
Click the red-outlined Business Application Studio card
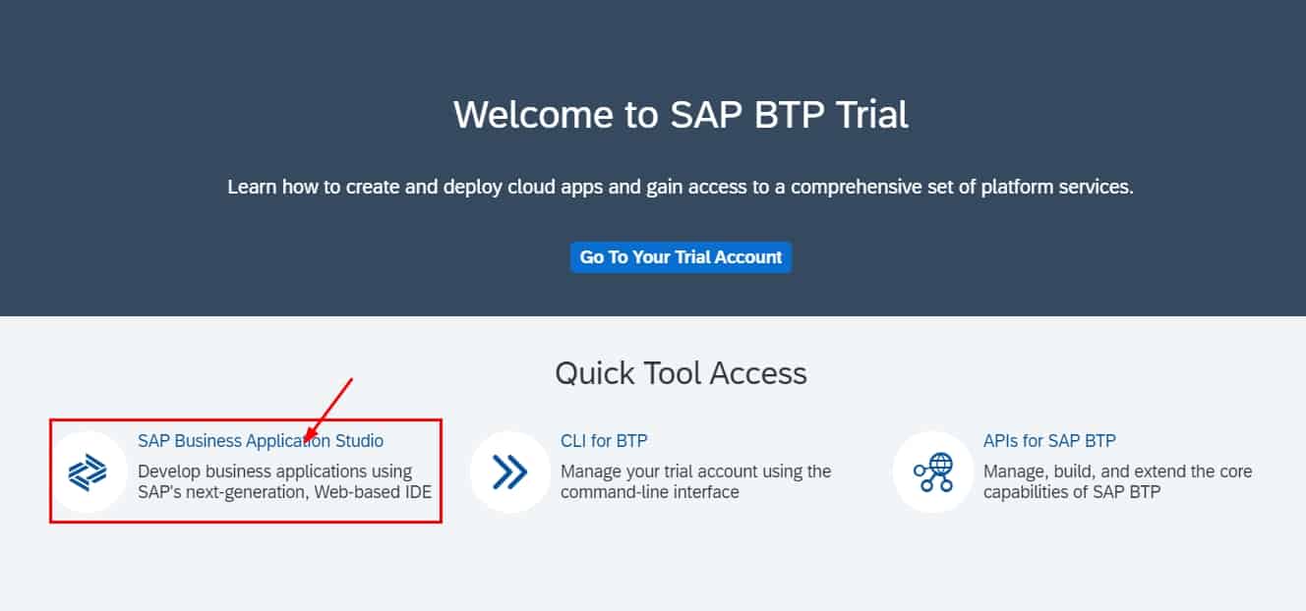click(246, 471)
